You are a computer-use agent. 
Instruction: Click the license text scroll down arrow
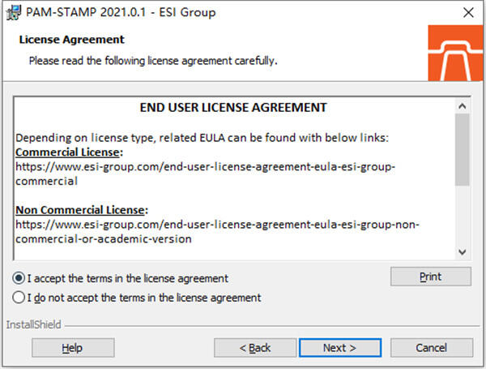(463, 251)
